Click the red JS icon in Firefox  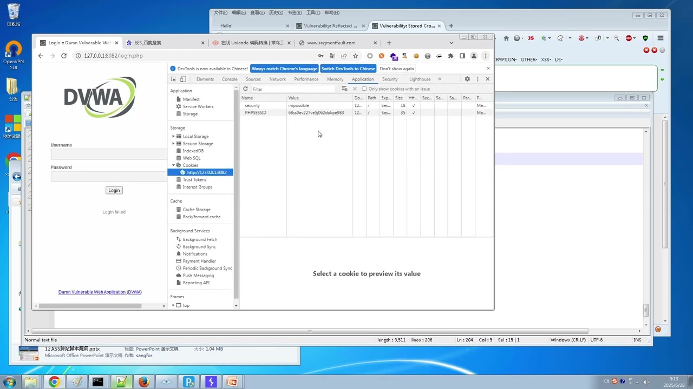pyautogui.click(x=531, y=38)
